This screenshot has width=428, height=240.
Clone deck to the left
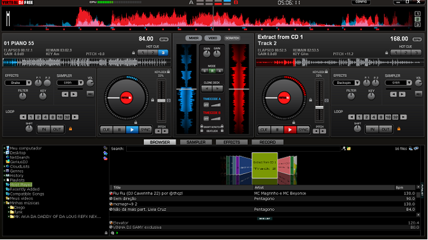(x=206, y=88)
